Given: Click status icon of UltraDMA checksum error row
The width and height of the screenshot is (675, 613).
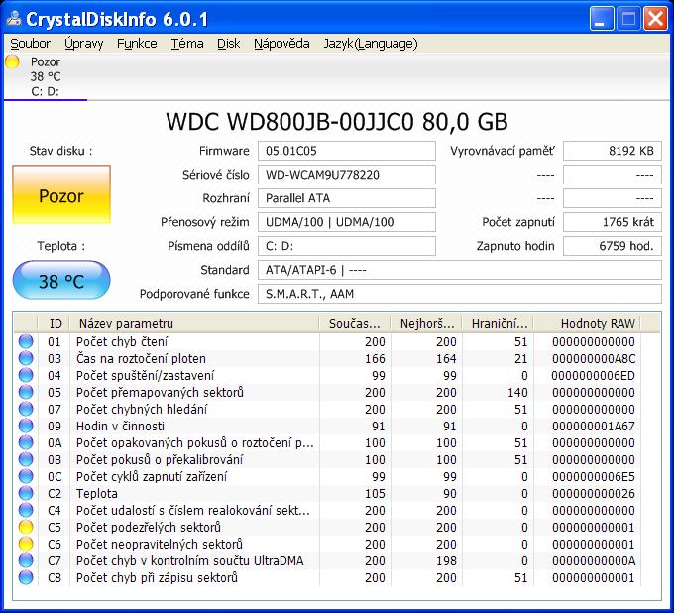Looking at the screenshot, I should (26, 560).
